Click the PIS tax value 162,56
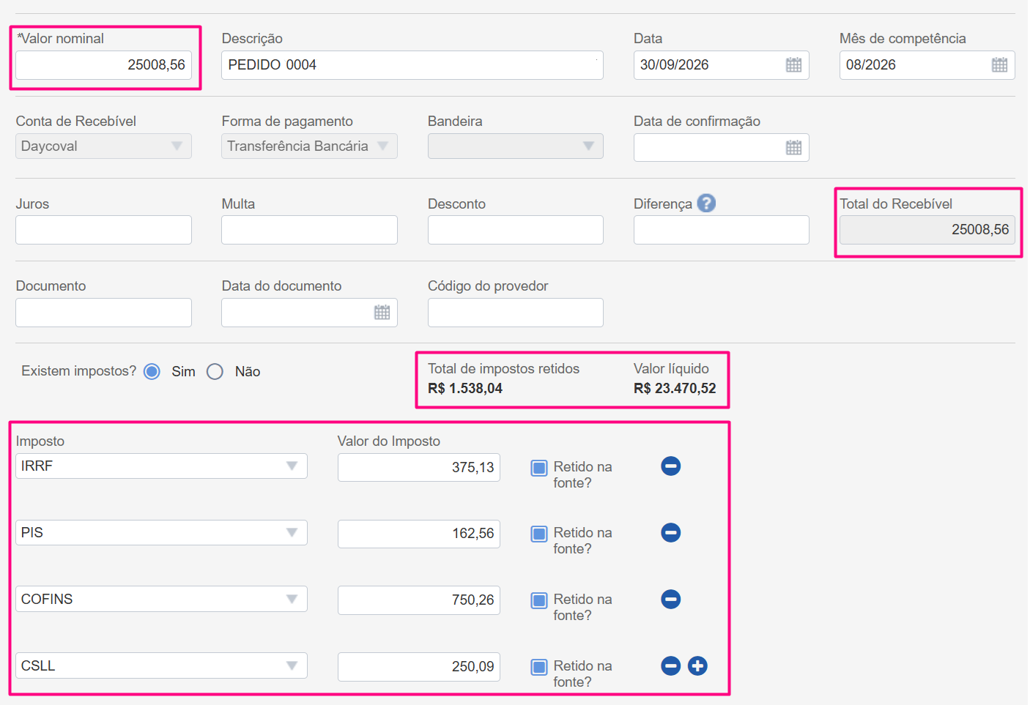This screenshot has height=705, width=1030. pos(419,534)
